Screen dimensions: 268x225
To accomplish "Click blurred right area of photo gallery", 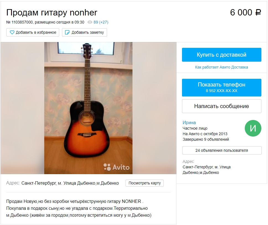I will coord(154,108).
